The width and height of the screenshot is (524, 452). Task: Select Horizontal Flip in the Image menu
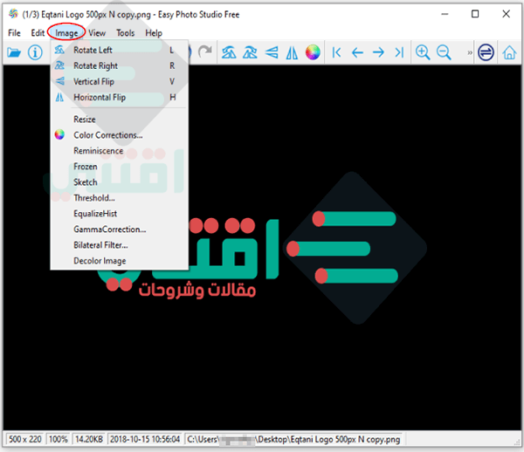click(119, 97)
